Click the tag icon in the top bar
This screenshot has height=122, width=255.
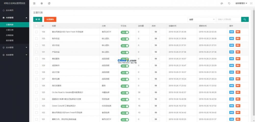point(229,3)
